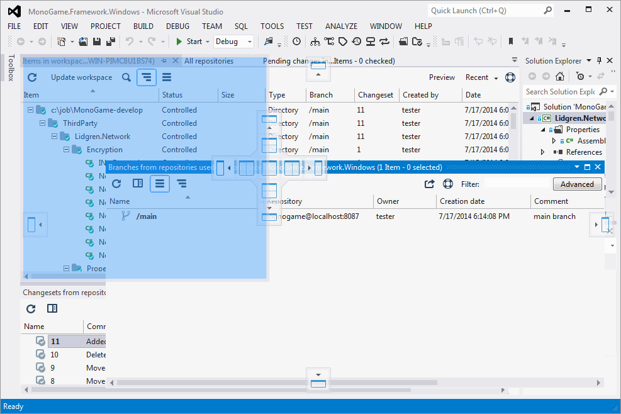This screenshot has height=414, width=621.
Task: Click the Advanced button
Action: click(577, 184)
